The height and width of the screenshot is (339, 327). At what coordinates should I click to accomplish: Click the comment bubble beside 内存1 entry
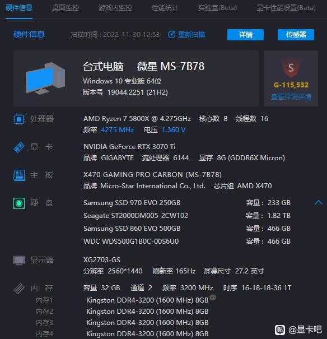pos(213,298)
